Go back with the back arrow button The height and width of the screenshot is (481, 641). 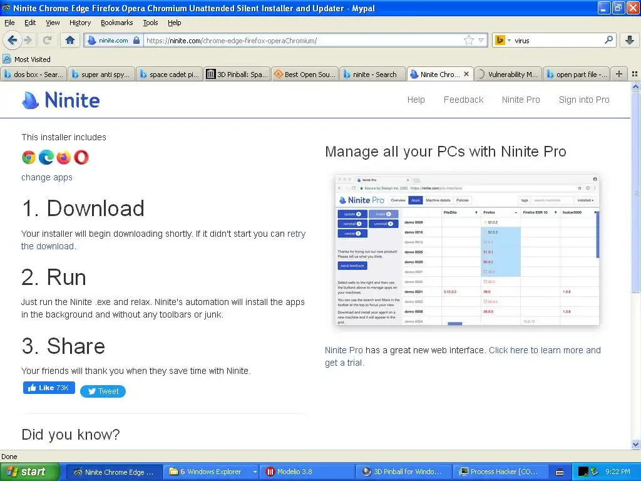[12, 40]
